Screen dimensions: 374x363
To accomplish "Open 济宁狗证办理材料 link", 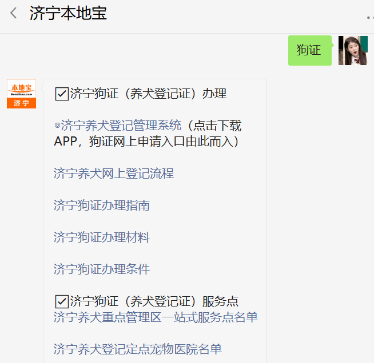I will (102, 237).
